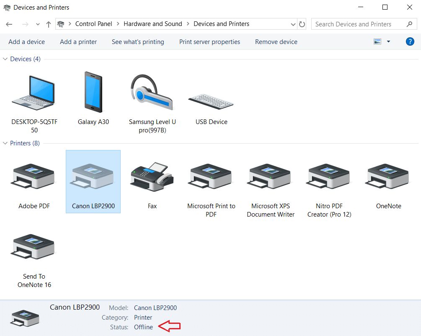Select the Nitro PDF Creator printer
This screenshot has height=336, width=421.
coord(329,176)
